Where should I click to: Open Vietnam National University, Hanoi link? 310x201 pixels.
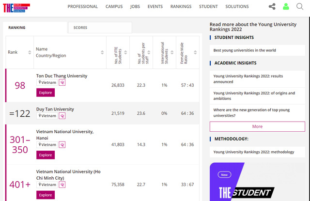coord(65,135)
